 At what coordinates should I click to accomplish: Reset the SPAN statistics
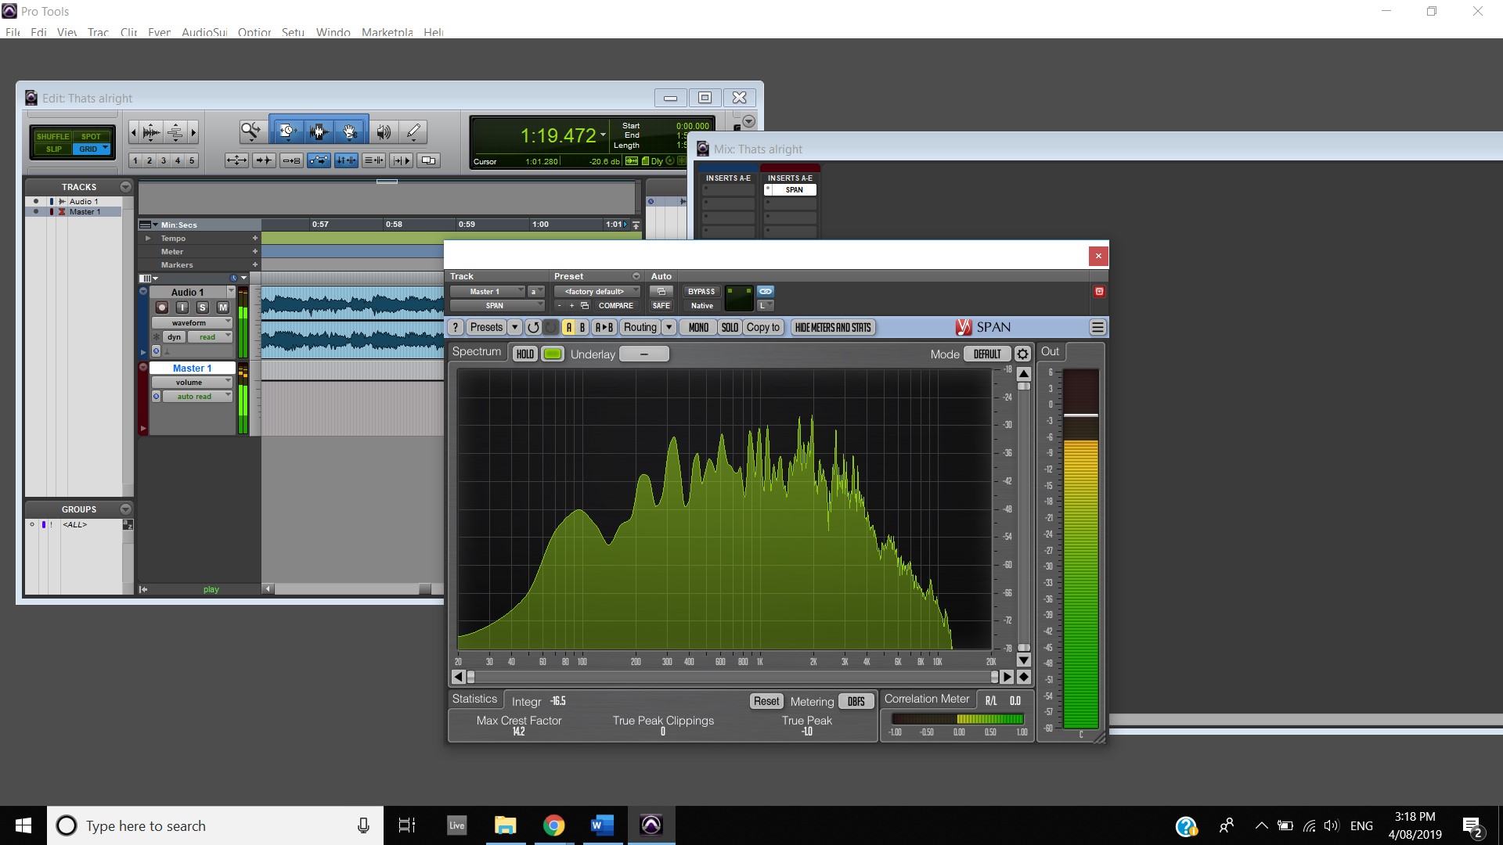[766, 701]
